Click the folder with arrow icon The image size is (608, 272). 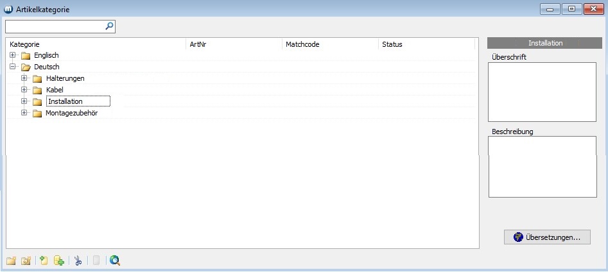coord(26,260)
